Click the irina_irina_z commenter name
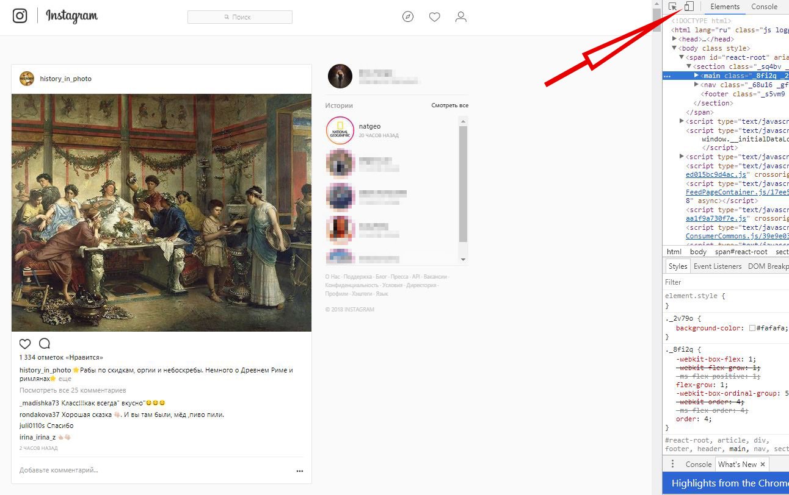 point(37,437)
